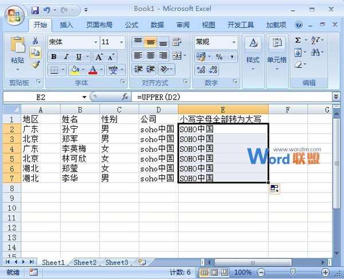Image resolution: width=344 pixels, height=279 pixels.
Task: Click the AutoSum sigma icon
Action: [x=298, y=40]
